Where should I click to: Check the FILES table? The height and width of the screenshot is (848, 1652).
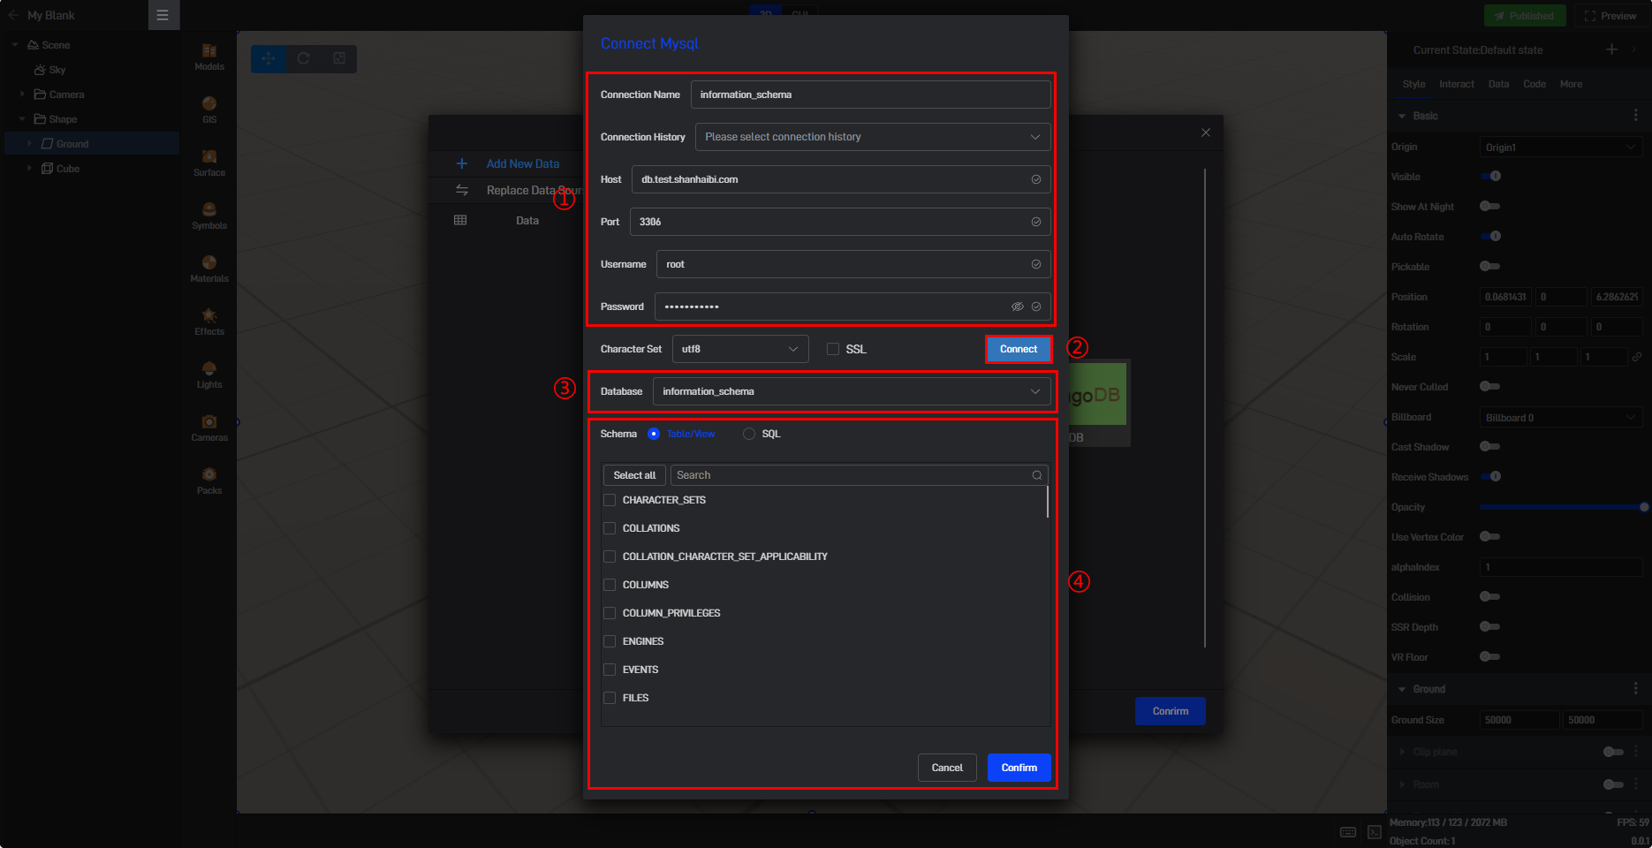(610, 698)
